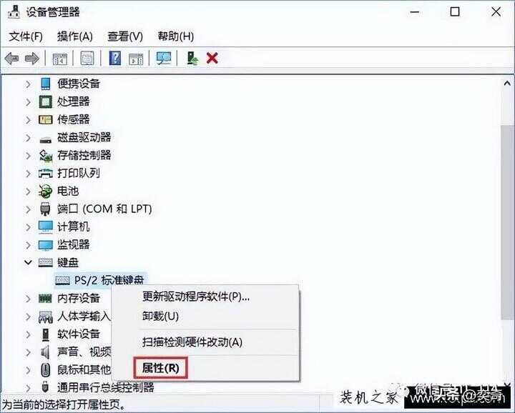Open the Help question-mark toolbar icon

(x=114, y=59)
